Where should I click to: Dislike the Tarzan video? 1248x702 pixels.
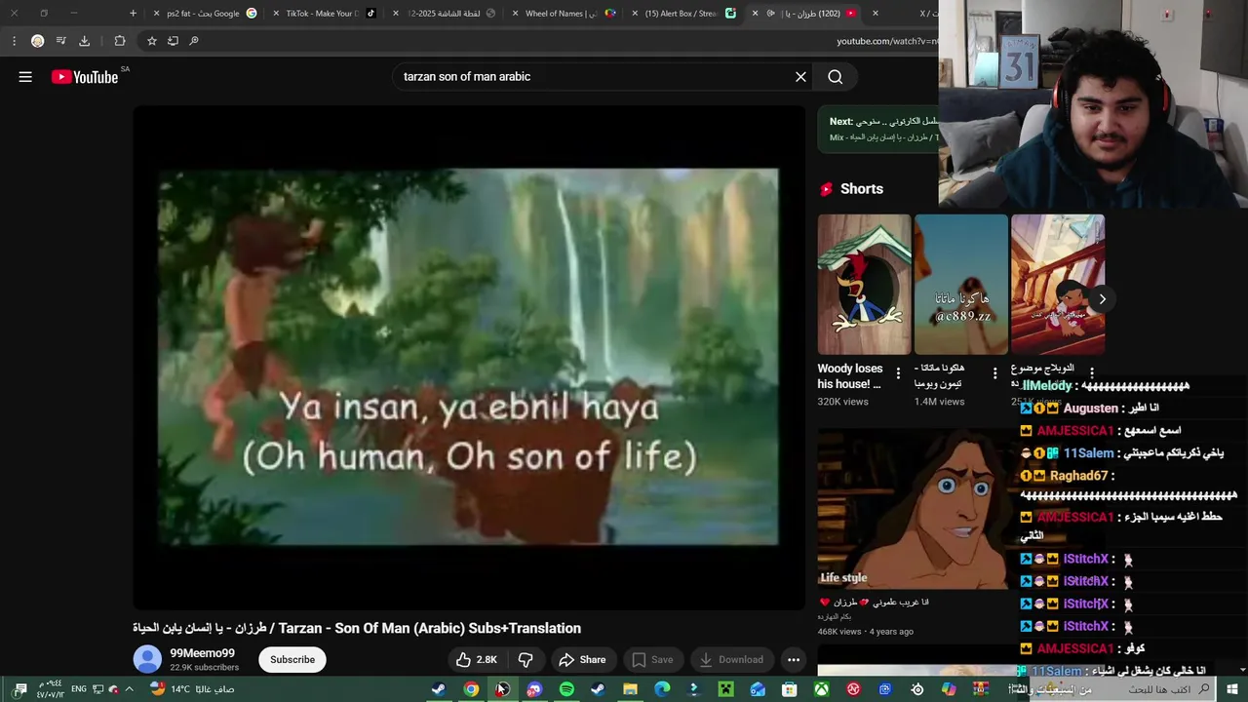pos(526,660)
